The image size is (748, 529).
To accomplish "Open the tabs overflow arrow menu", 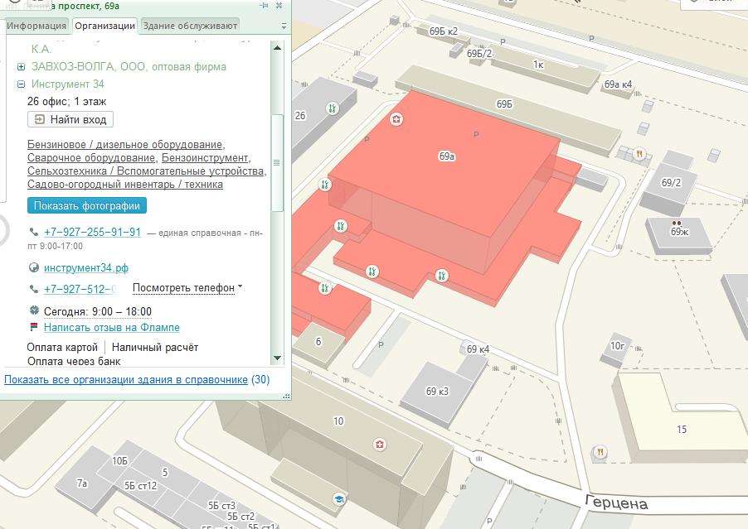I will (284, 26).
